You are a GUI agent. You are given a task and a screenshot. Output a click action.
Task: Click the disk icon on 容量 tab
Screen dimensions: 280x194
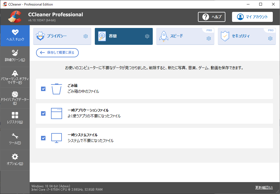click(x=102, y=36)
